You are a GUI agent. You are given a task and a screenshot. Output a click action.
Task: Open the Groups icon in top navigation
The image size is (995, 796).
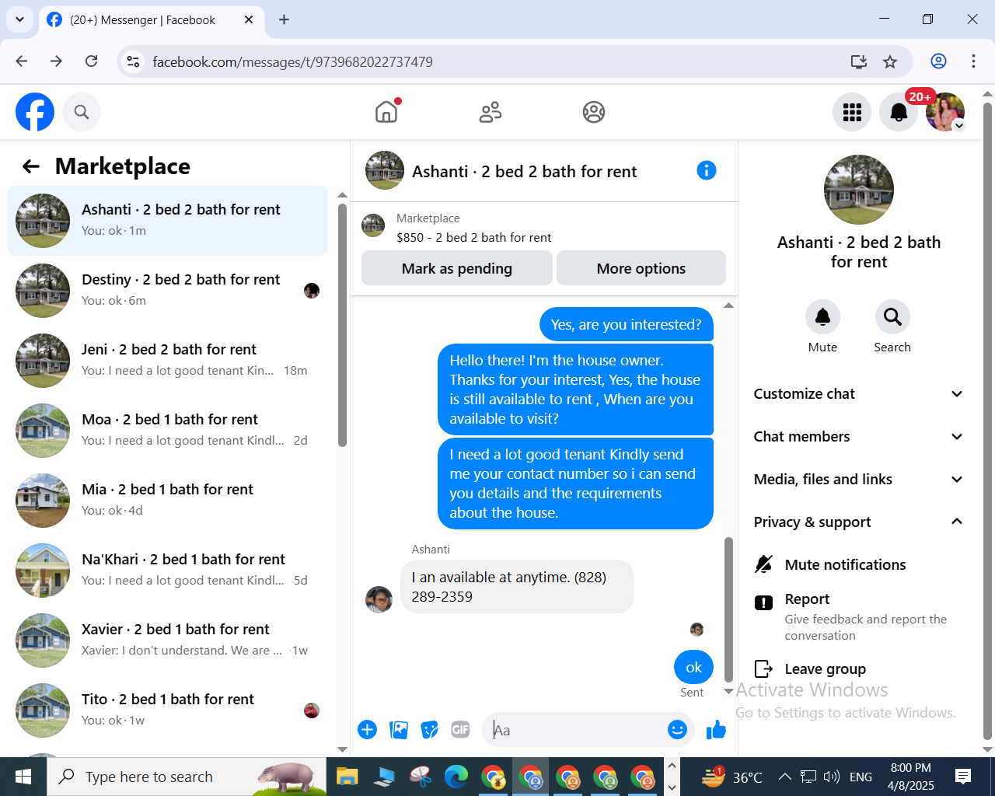click(594, 112)
